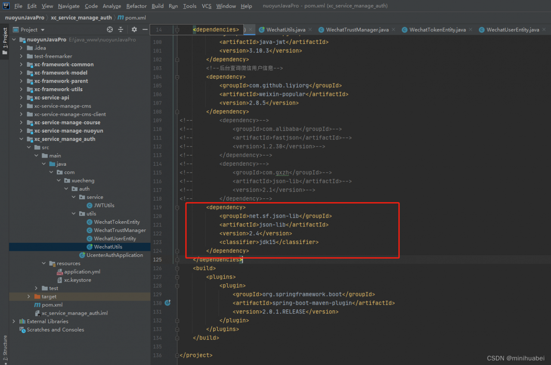Image resolution: width=551 pixels, height=365 pixels.
Task: Click the fold marker on line 119
Action: pos(177,207)
